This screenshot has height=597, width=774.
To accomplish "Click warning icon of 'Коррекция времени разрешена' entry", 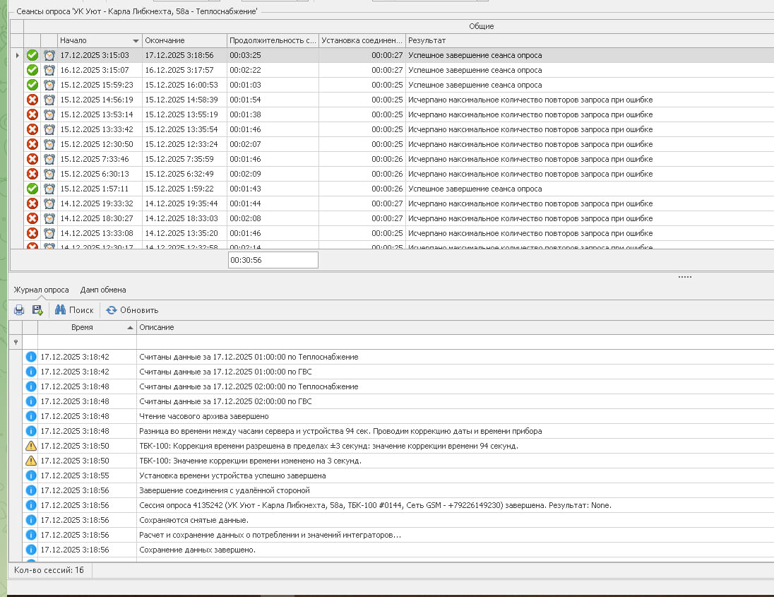I will 30,446.
